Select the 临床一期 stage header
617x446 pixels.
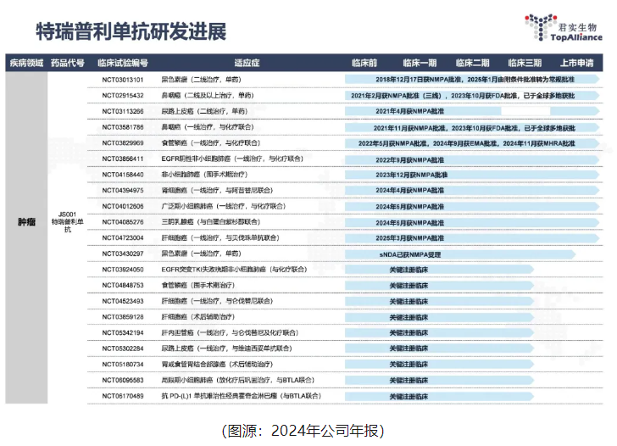(x=420, y=63)
